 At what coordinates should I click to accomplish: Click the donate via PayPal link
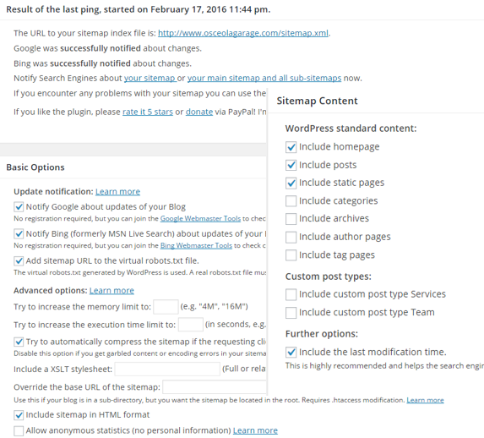[199, 112]
